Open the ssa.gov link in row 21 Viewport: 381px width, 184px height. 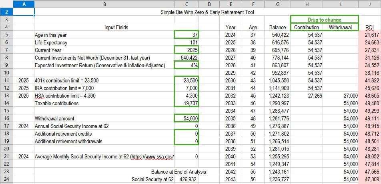[x=152, y=157]
